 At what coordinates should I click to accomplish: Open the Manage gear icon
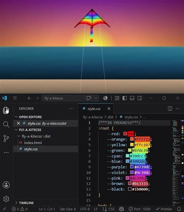point(6,199)
